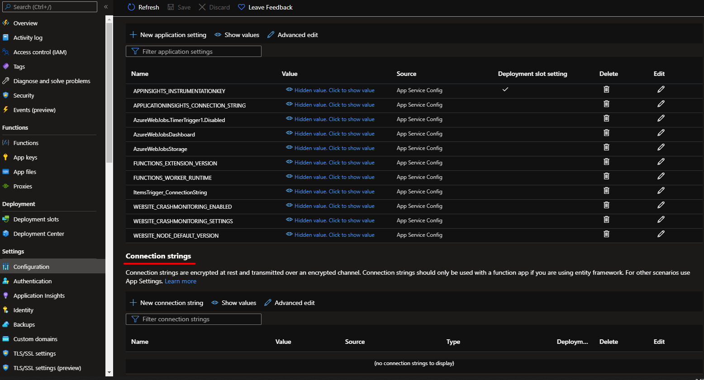Edit the ItemsTrigger_ConnectionString setting
Image resolution: width=704 pixels, height=380 pixels.
point(661,191)
